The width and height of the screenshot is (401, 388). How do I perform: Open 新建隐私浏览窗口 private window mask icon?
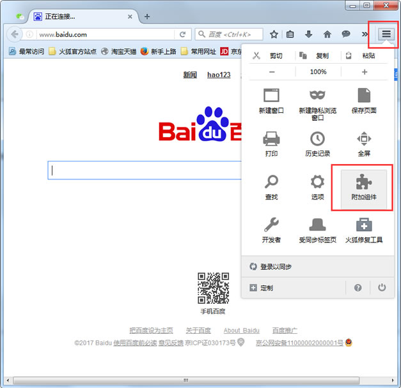click(x=317, y=96)
